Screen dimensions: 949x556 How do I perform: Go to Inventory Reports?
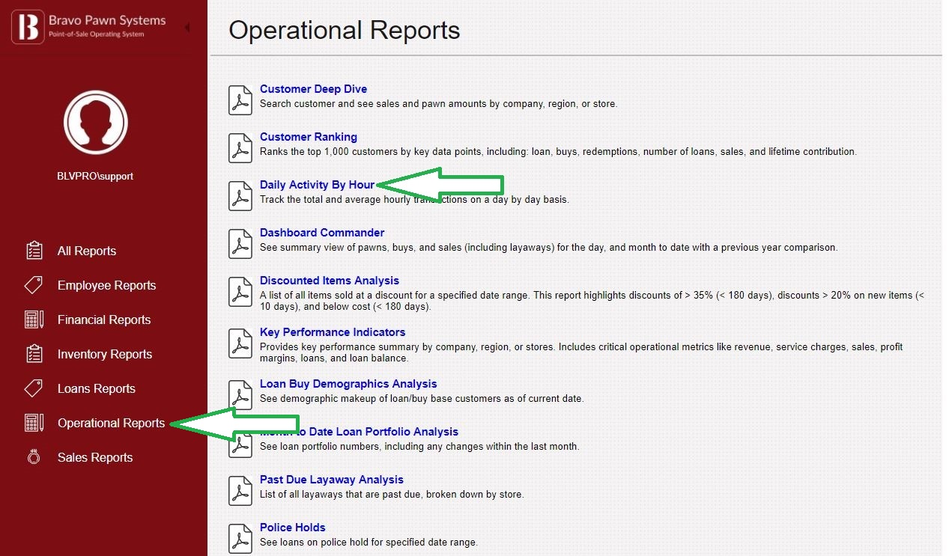tap(105, 354)
